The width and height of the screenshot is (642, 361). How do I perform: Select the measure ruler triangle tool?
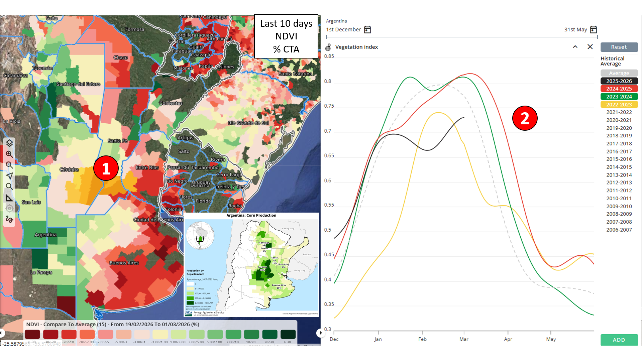coord(9,198)
